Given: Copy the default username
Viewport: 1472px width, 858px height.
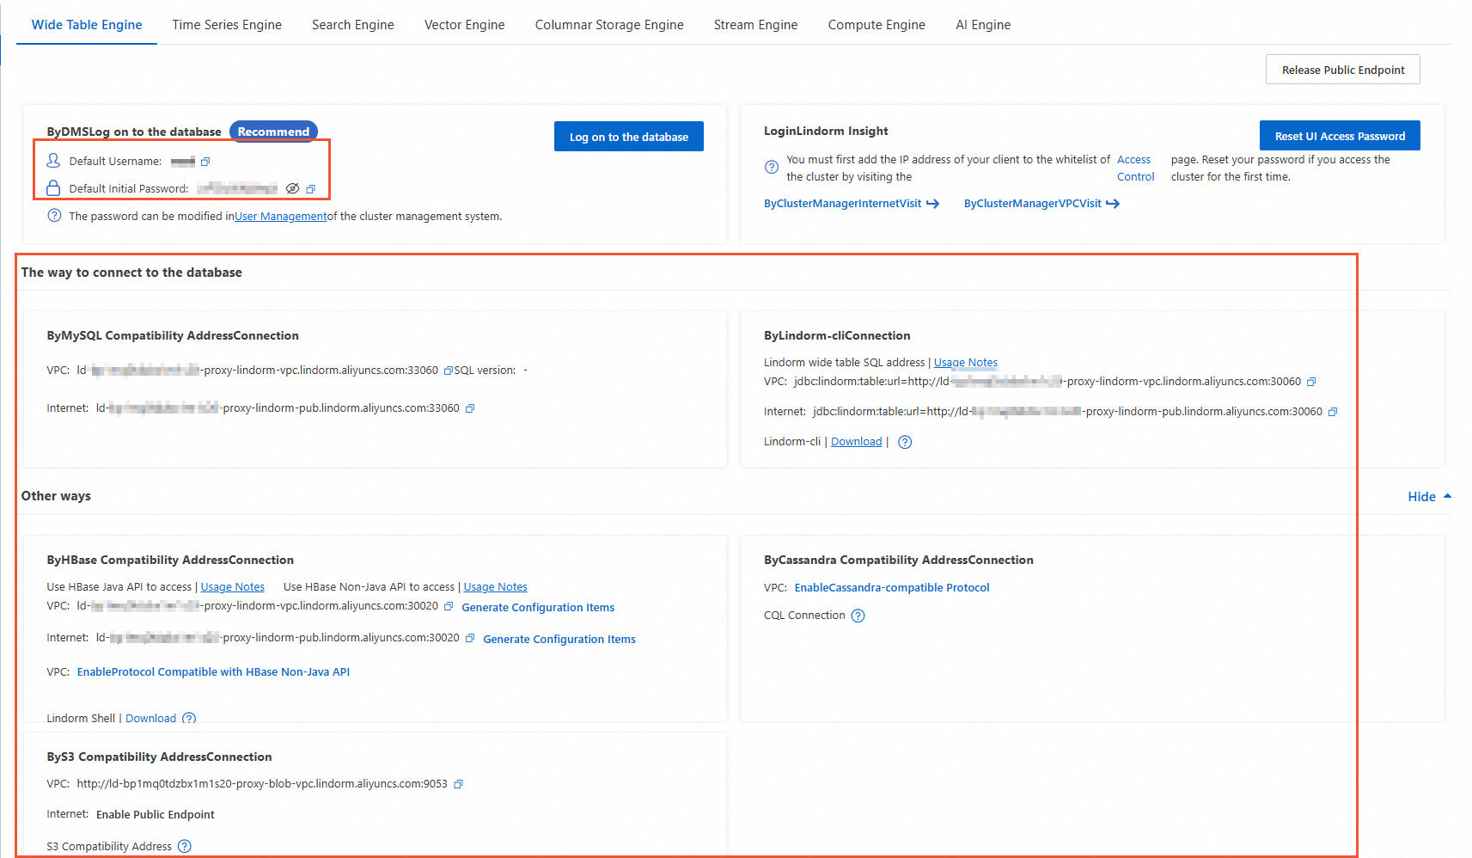Looking at the screenshot, I should tap(205, 162).
